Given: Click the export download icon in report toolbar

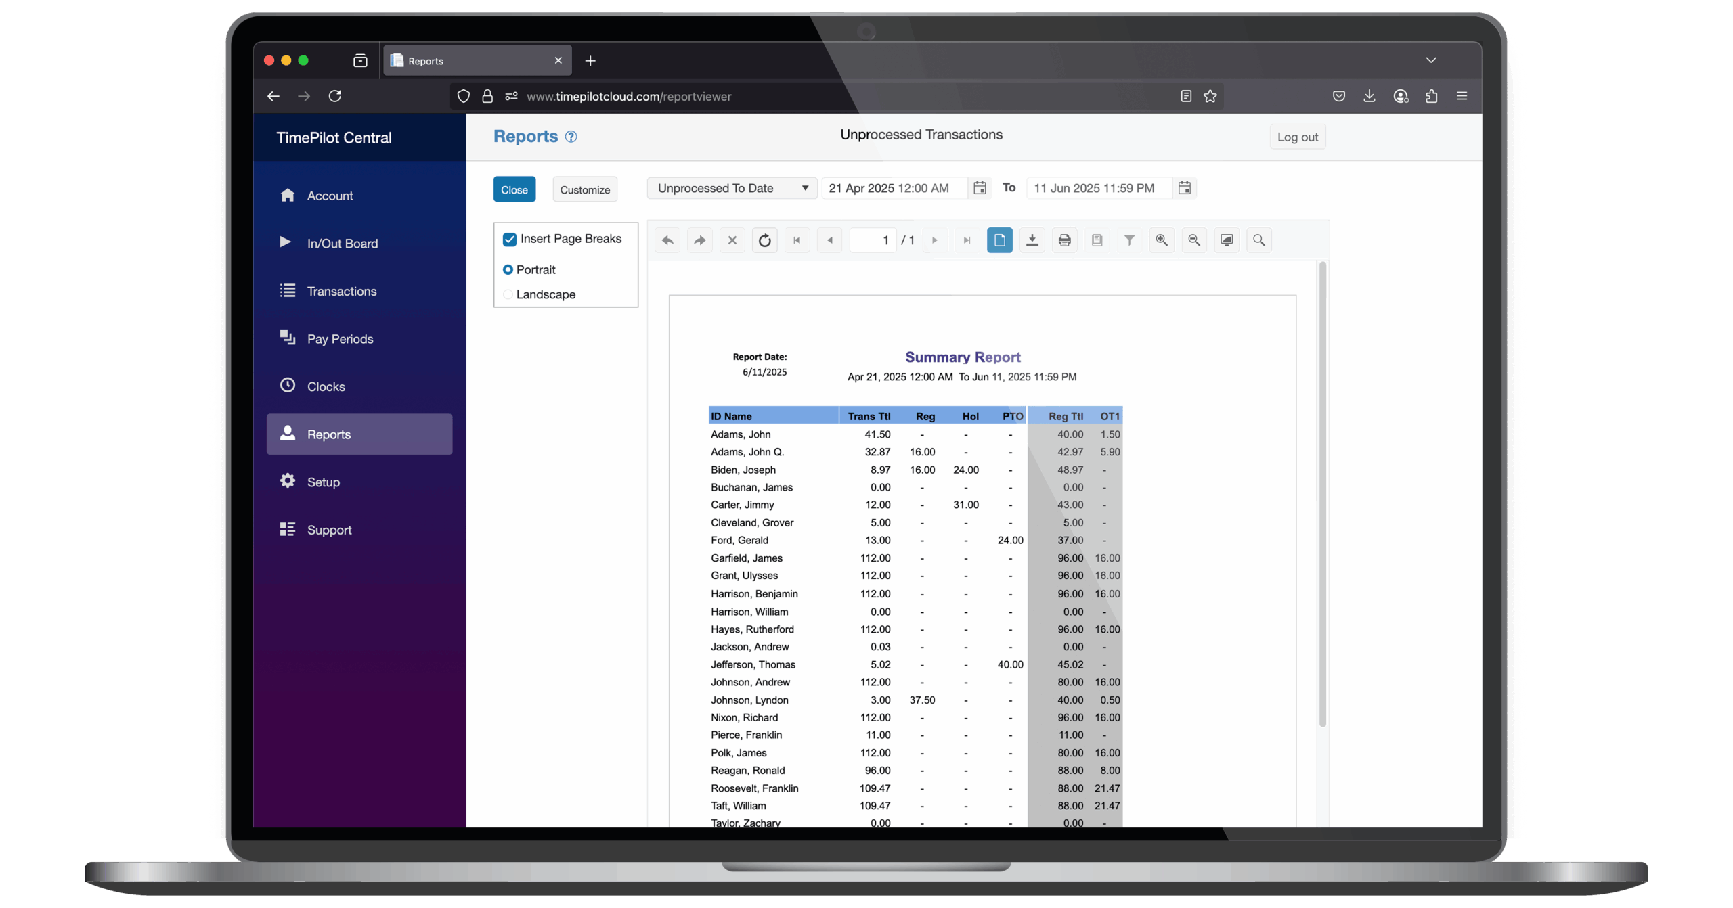Looking at the screenshot, I should tap(1032, 240).
